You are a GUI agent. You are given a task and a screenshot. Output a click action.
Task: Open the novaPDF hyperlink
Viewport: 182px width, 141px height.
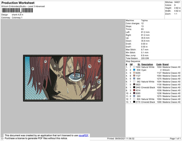point(83,136)
